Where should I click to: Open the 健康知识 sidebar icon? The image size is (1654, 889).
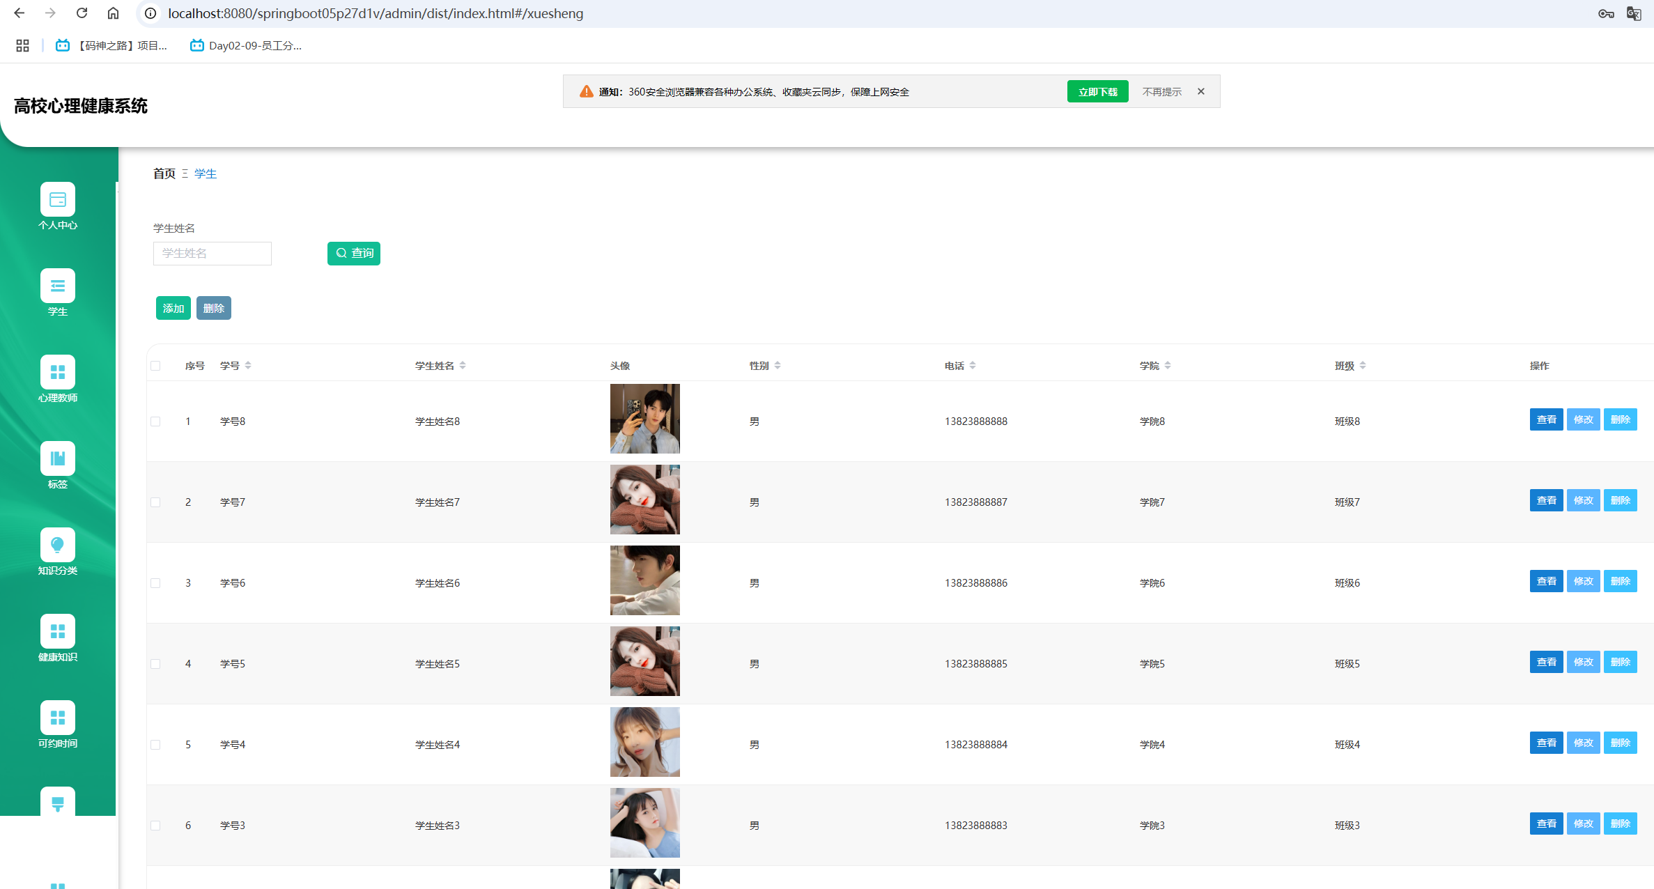pos(58,632)
